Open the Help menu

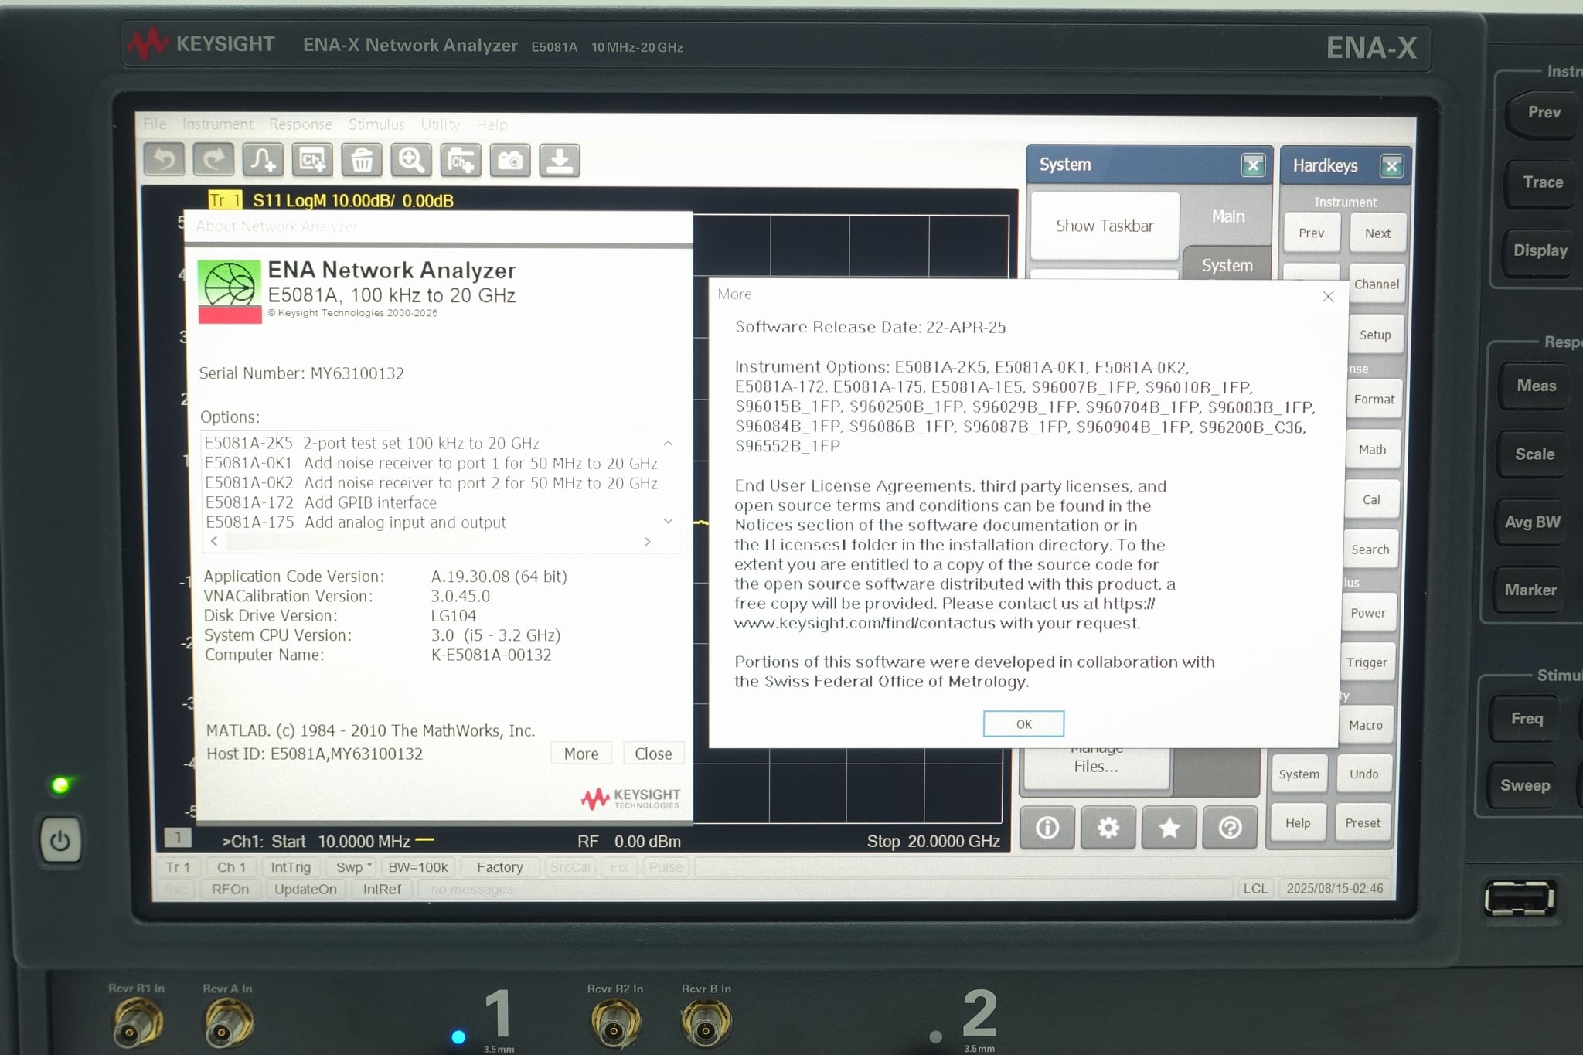click(492, 124)
